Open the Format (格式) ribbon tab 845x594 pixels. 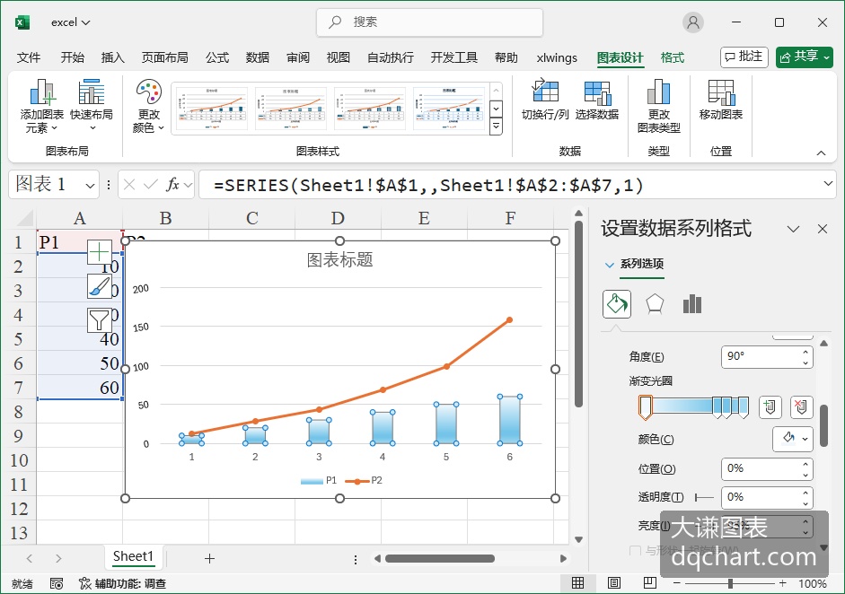pos(672,57)
